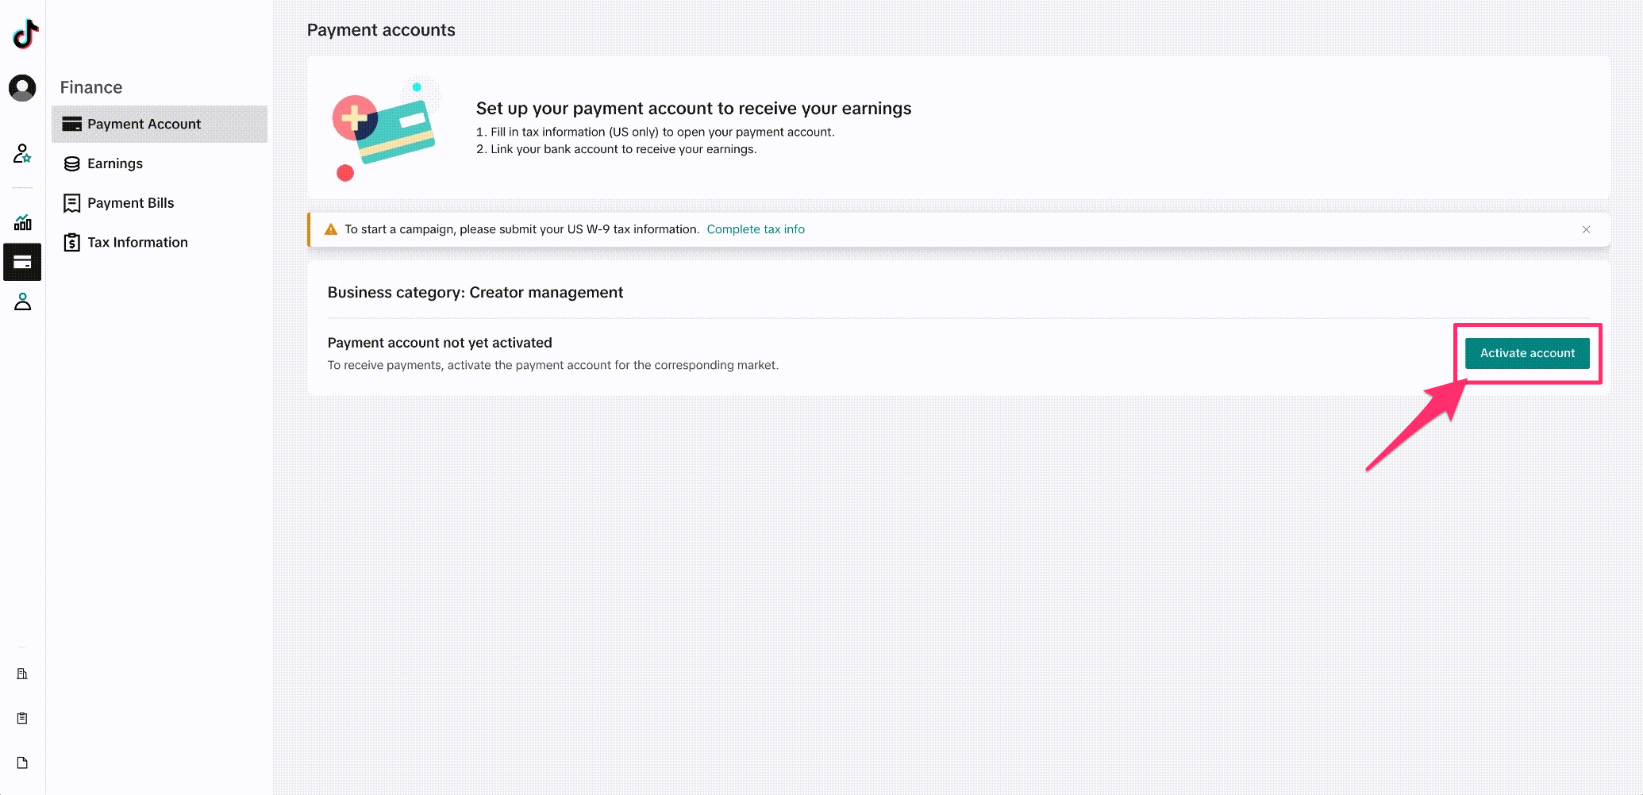
Task: Open the Earnings menu item
Action: tap(115, 163)
